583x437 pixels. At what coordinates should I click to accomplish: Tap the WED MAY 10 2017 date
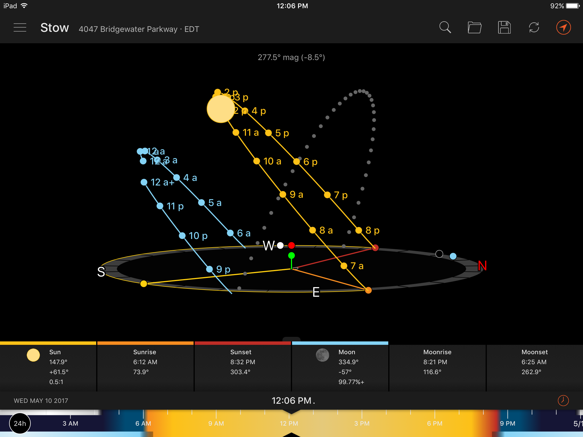(41, 401)
